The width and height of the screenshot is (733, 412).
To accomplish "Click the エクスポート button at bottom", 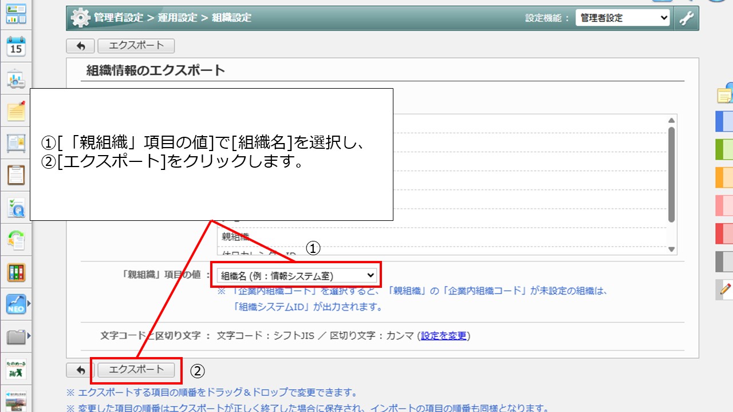I will [x=136, y=370].
